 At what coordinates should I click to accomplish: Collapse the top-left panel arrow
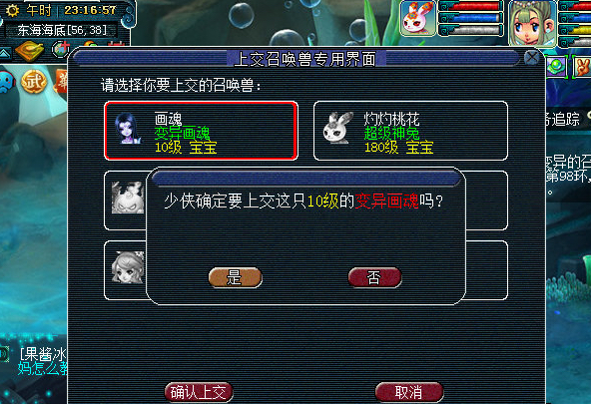5,54
